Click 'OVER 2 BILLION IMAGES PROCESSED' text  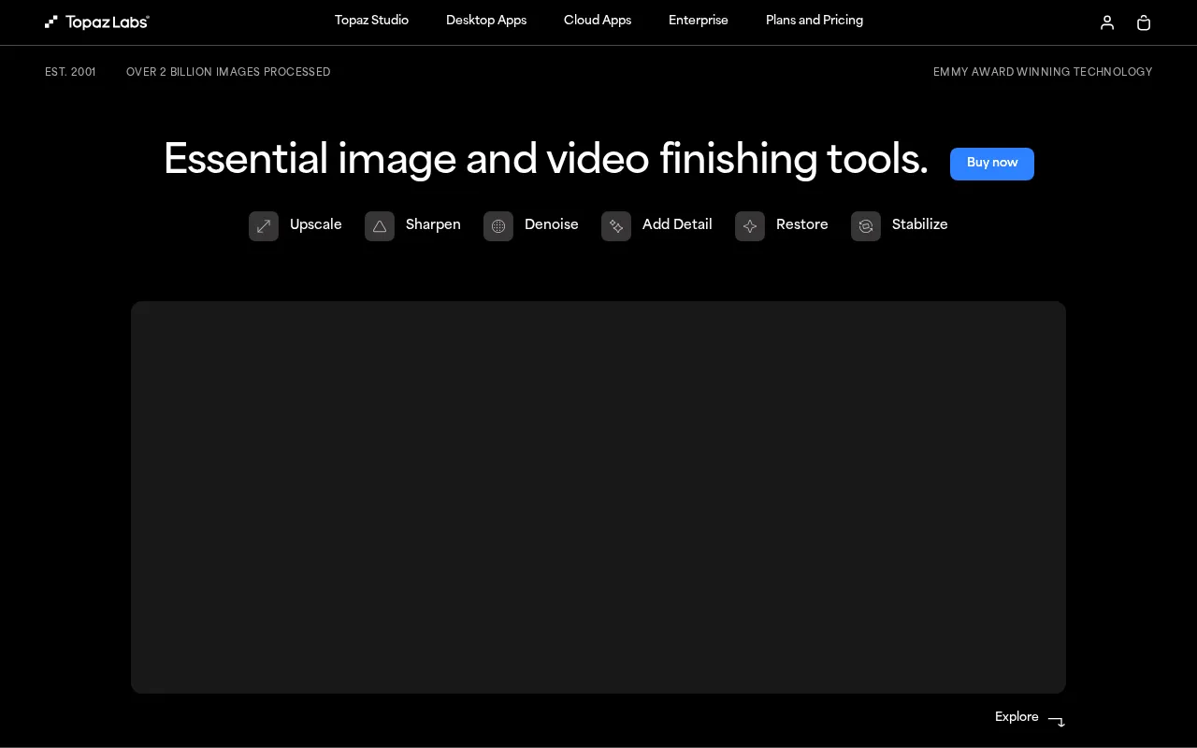228,72
